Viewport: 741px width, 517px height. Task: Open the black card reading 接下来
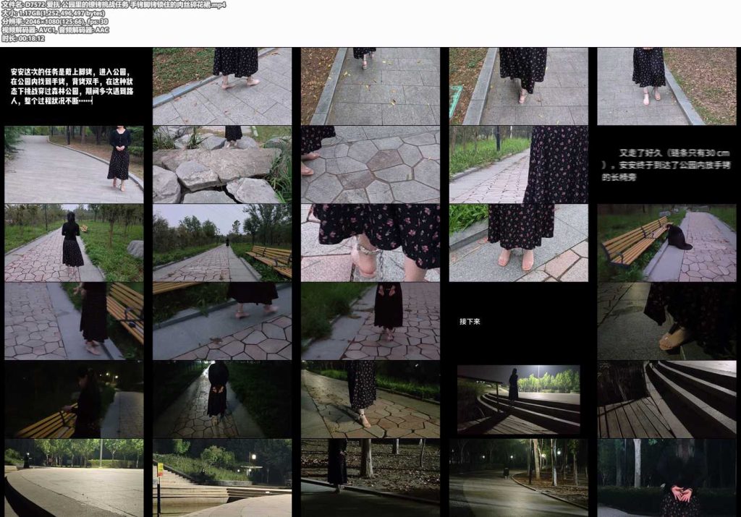tap(518, 321)
